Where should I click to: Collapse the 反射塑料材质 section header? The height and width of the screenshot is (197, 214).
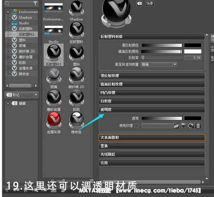coord(151,37)
